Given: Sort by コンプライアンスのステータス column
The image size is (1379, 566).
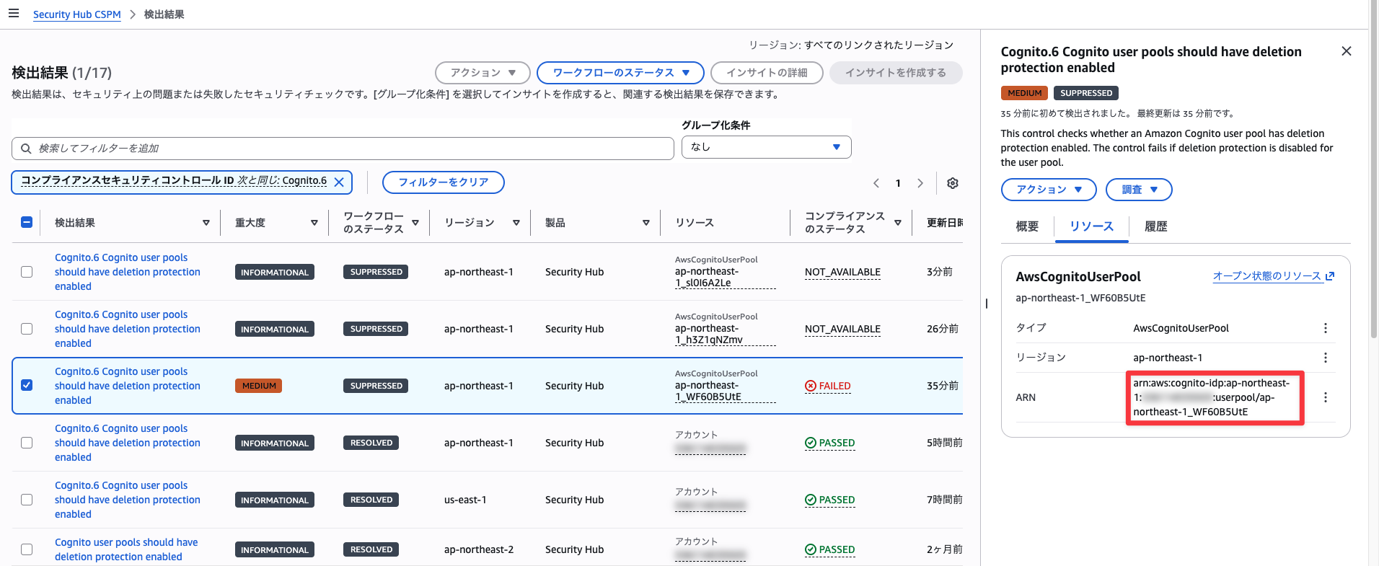Looking at the screenshot, I should coord(897,223).
